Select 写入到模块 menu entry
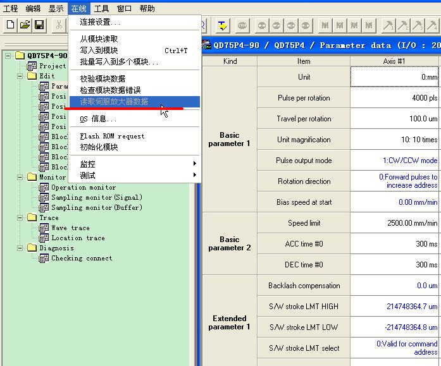Viewport: 441px width, 366px height. pos(99,51)
